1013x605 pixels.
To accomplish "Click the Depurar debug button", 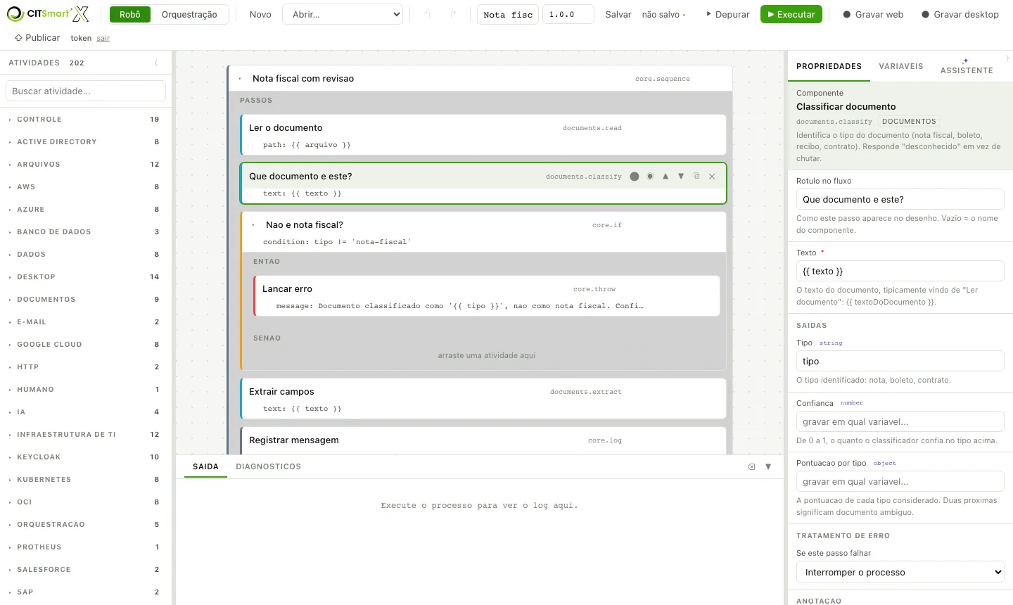I will tap(728, 14).
